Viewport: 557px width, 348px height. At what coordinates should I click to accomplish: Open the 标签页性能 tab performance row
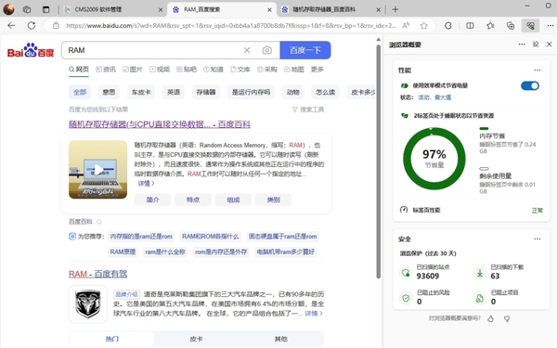pos(472,210)
